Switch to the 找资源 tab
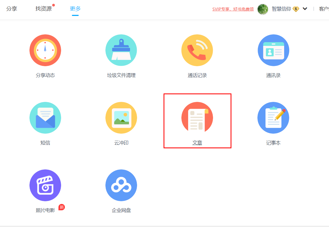This screenshot has height=235, width=329. pos(43,9)
